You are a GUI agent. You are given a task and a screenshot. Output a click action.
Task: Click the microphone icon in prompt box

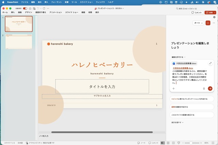coord(204,88)
